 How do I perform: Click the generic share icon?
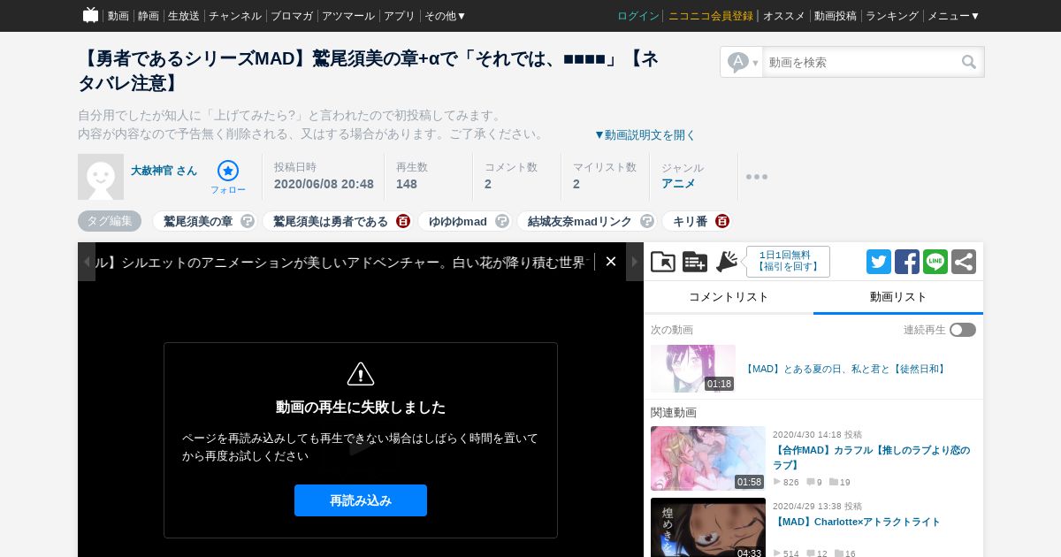tap(964, 262)
